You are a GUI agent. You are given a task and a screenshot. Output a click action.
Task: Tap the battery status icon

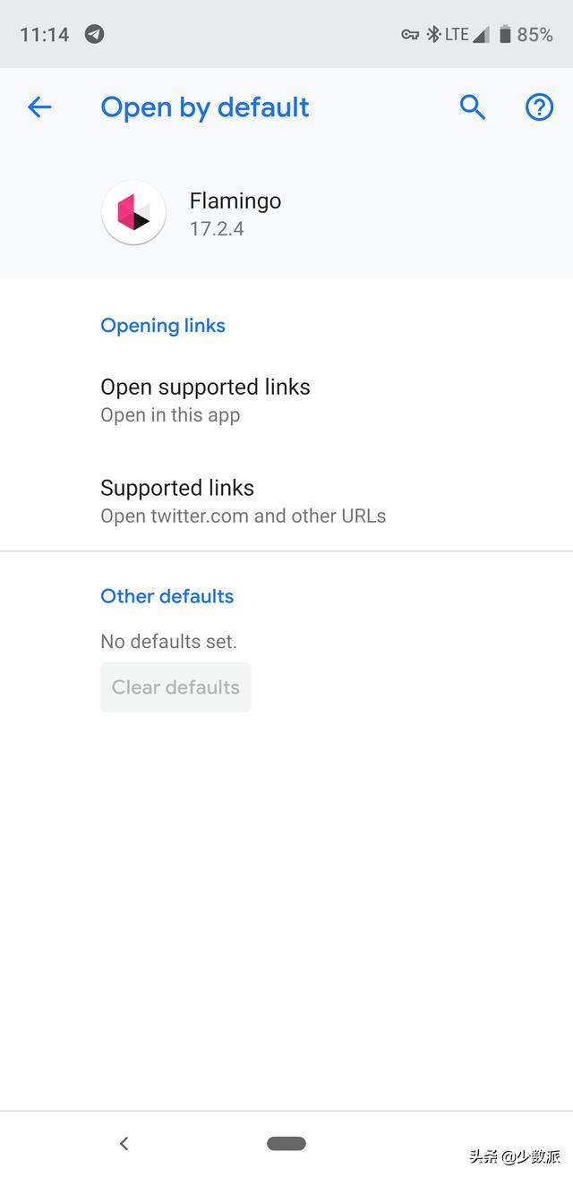tap(505, 34)
